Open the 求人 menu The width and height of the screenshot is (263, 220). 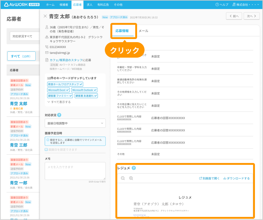pos(90,5)
